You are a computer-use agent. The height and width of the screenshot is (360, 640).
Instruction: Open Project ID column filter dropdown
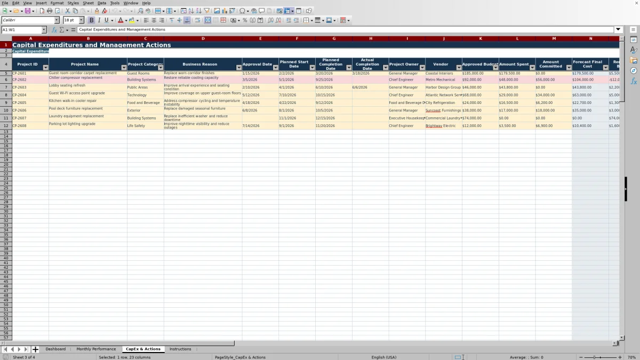(x=45, y=68)
